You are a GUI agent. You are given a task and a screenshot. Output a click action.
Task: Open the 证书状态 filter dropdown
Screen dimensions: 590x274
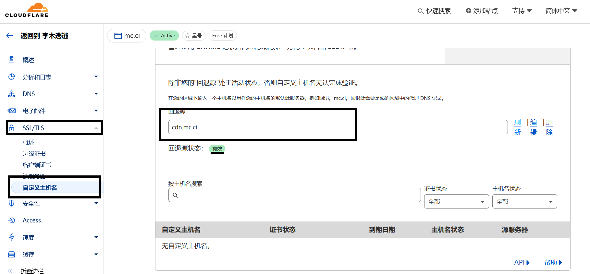point(456,201)
